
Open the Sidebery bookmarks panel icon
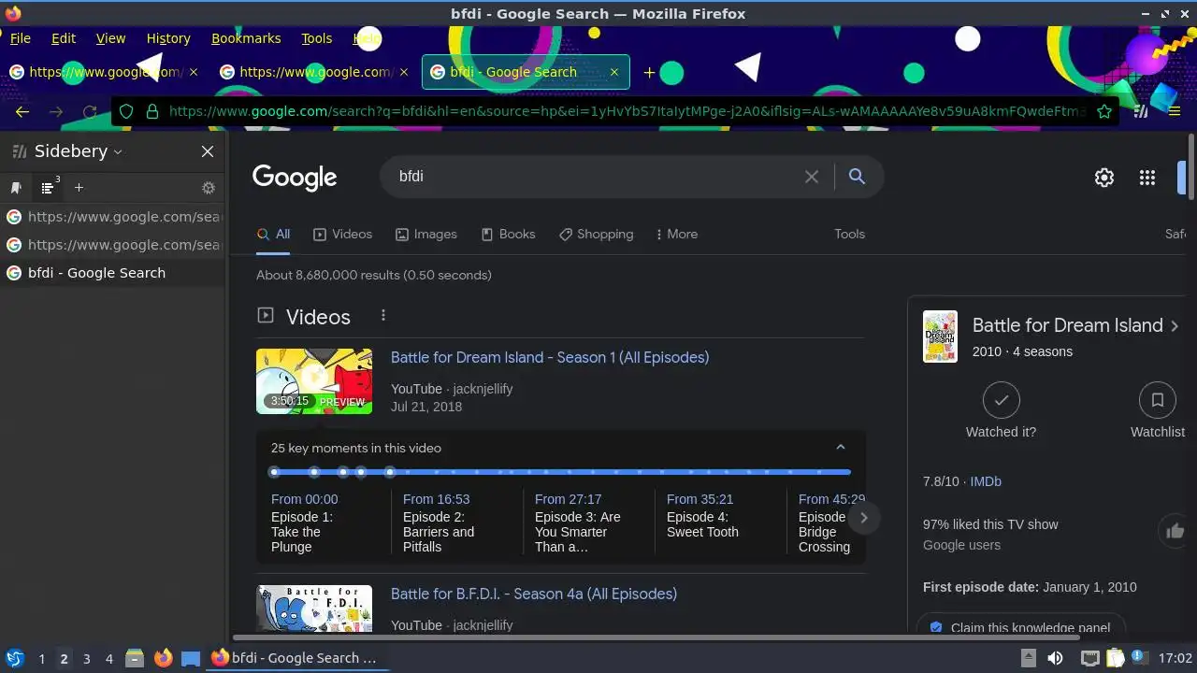16,188
